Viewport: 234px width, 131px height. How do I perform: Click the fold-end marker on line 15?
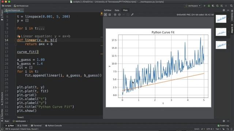click(x=15, y=44)
